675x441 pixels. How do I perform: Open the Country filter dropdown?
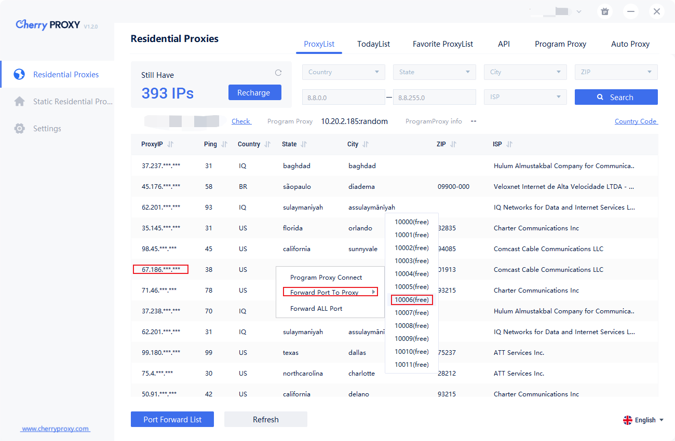point(344,72)
